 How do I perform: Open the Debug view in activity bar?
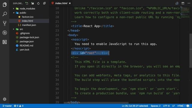click(x=4, y=33)
